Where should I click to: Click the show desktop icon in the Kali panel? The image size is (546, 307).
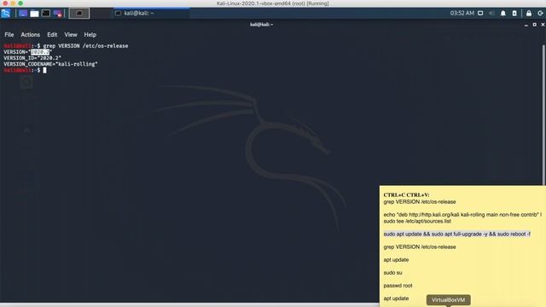[x=23, y=14]
